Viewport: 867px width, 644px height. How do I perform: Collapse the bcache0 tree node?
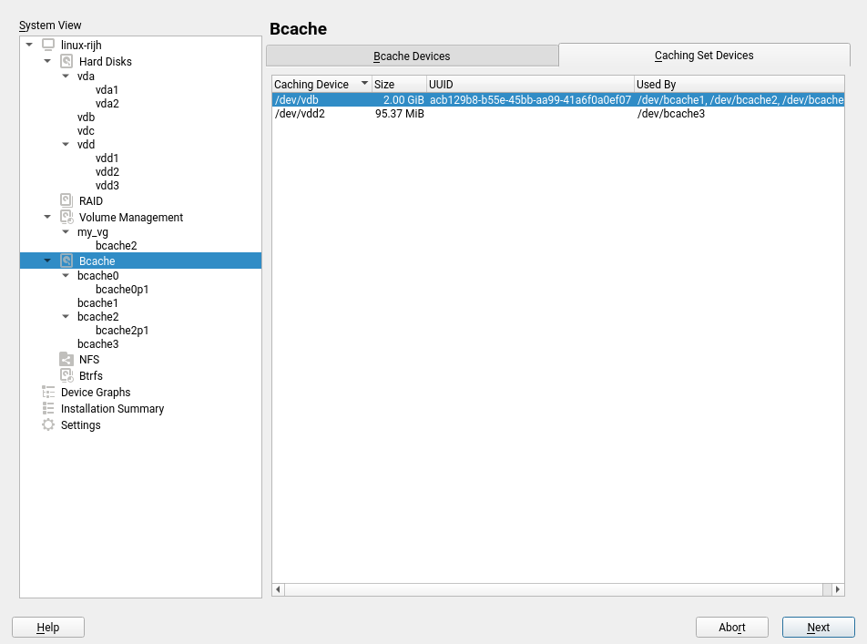[66, 276]
